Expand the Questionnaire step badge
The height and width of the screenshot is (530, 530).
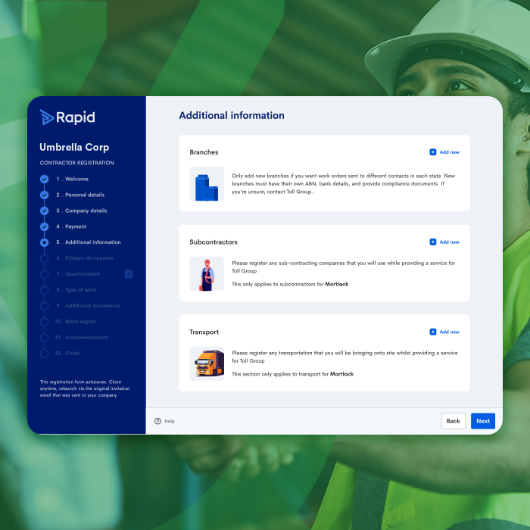pyautogui.click(x=129, y=274)
